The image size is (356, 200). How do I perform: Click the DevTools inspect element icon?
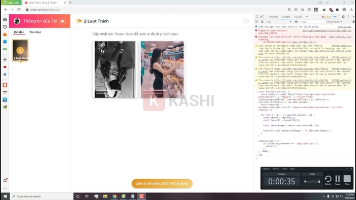coord(257,17)
